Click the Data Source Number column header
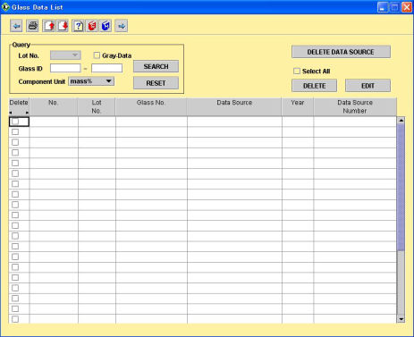The height and width of the screenshot is (337, 414). pyautogui.click(x=355, y=106)
